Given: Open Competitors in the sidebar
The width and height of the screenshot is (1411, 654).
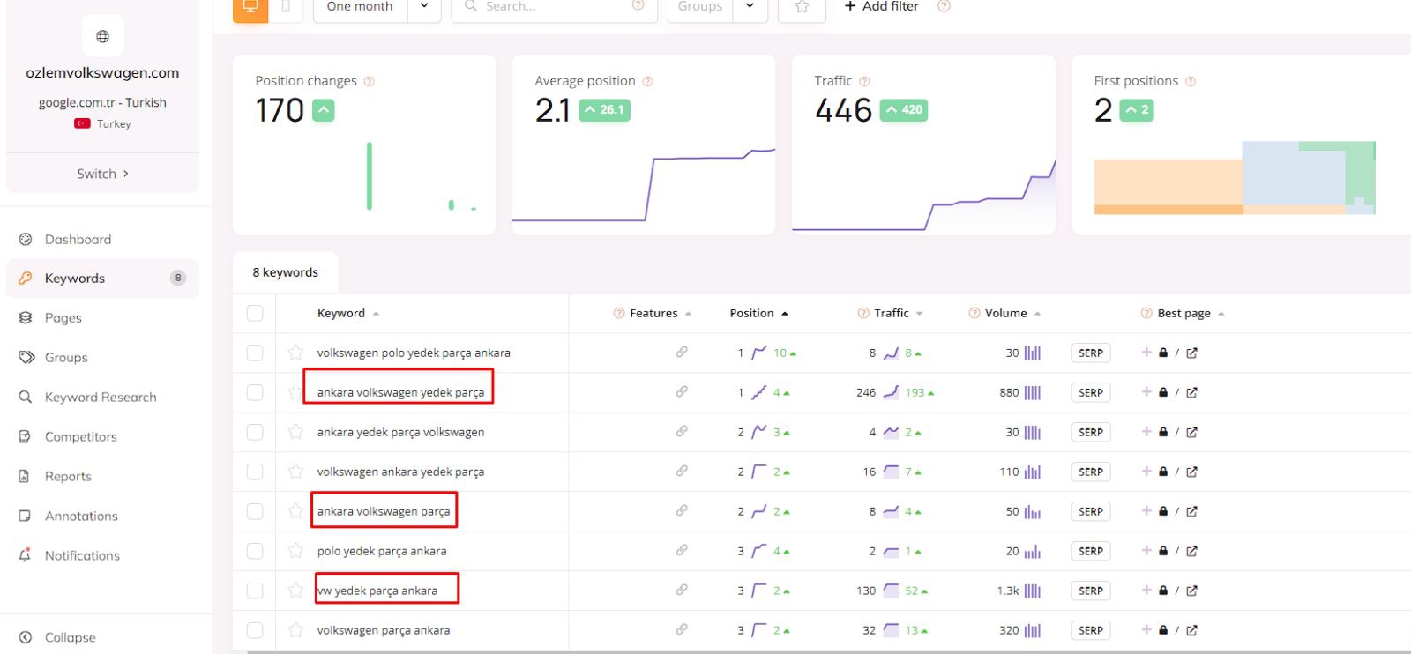Looking at the screenshot, I should [80, 436].
